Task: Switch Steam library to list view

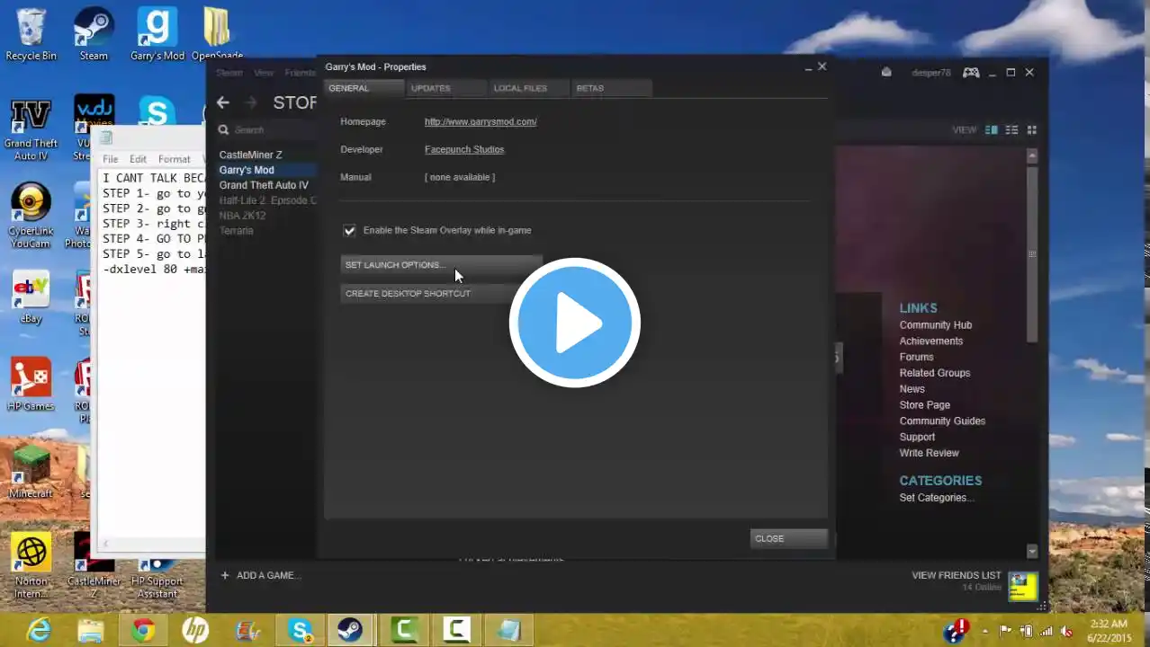Action: pos(1011,129)
